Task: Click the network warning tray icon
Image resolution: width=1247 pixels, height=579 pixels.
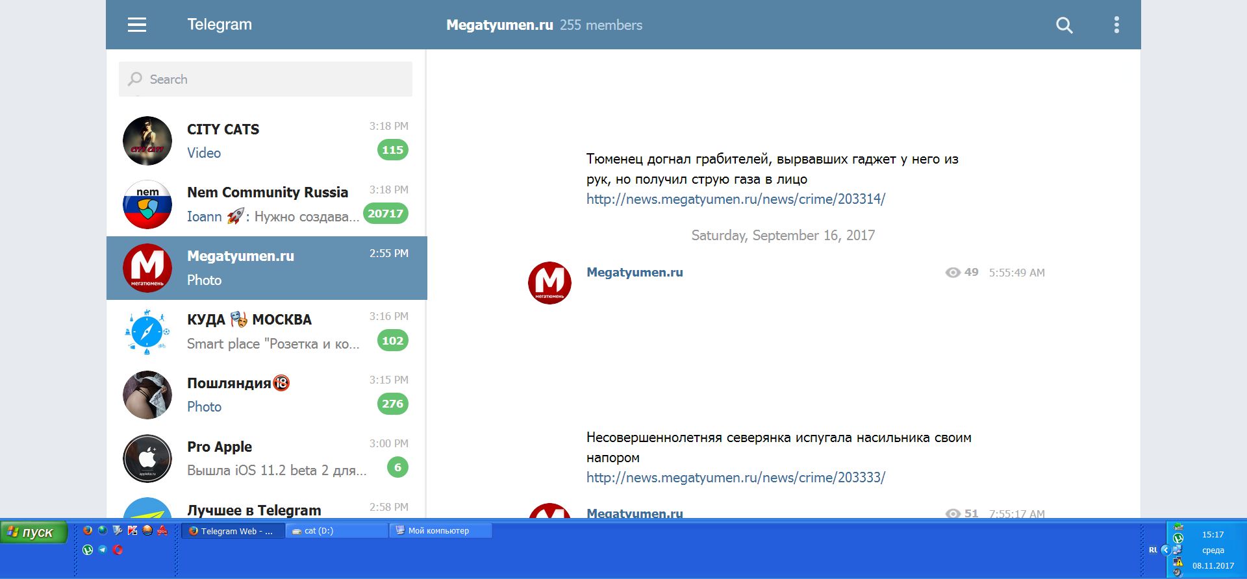Action: click(x=1178, y=561)
